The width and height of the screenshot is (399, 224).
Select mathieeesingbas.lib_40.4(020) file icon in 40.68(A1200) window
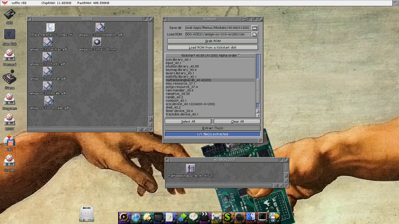[x=190, y=168]
